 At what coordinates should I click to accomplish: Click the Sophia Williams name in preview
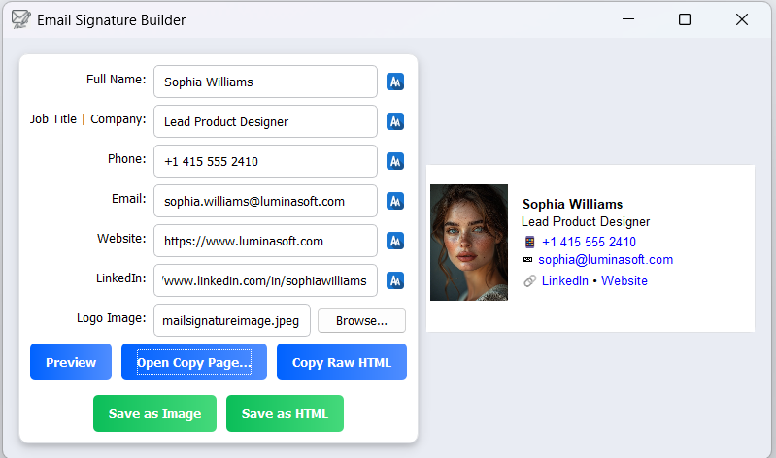(x=573, y=204)
